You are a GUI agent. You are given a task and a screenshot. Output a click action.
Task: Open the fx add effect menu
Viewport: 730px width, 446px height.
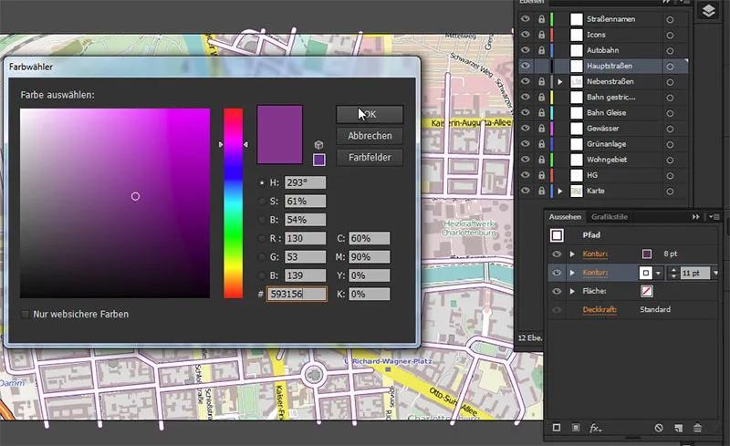tap(596, 428)
